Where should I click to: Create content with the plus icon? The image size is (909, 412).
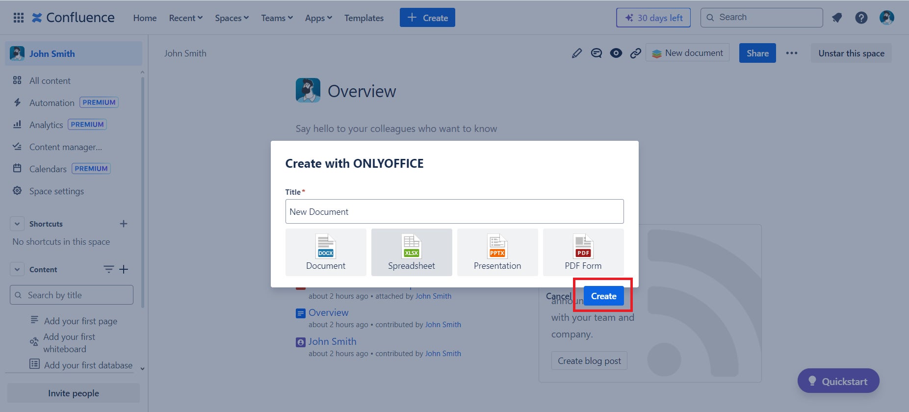tap(124, 269)
